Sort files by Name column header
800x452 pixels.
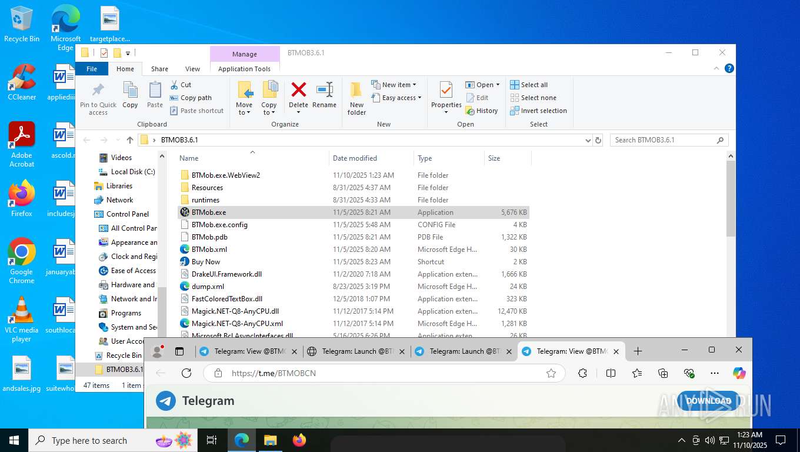click(253, 158)
